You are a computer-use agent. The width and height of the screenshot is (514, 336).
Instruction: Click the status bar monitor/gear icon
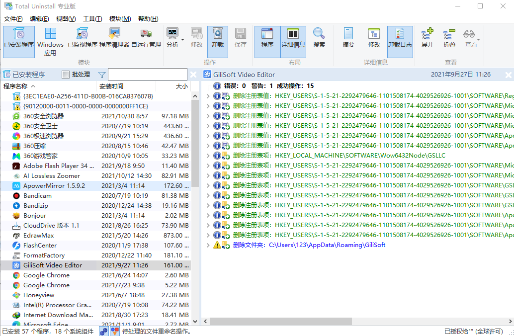(103, 332)
